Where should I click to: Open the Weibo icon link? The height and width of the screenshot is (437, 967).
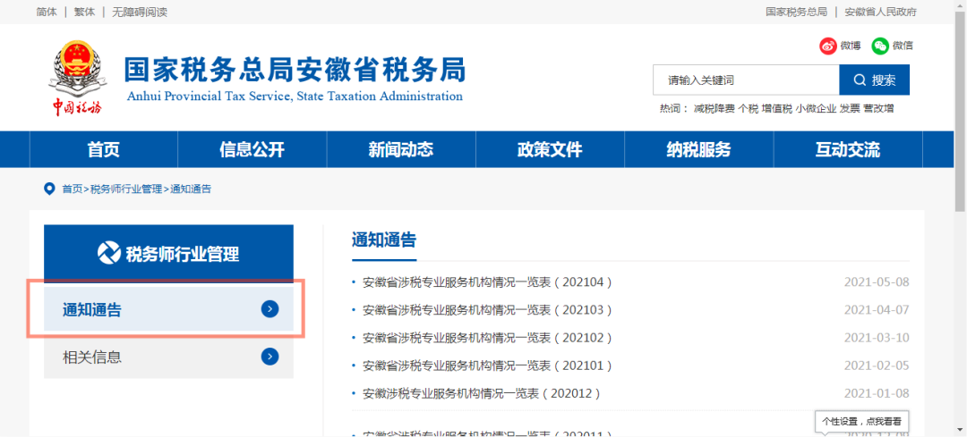coord(827,46)
